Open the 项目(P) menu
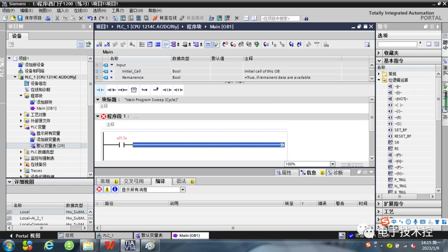Image resolution: width=448 pixels, height=252 pixels. click(x=8, y=10)
